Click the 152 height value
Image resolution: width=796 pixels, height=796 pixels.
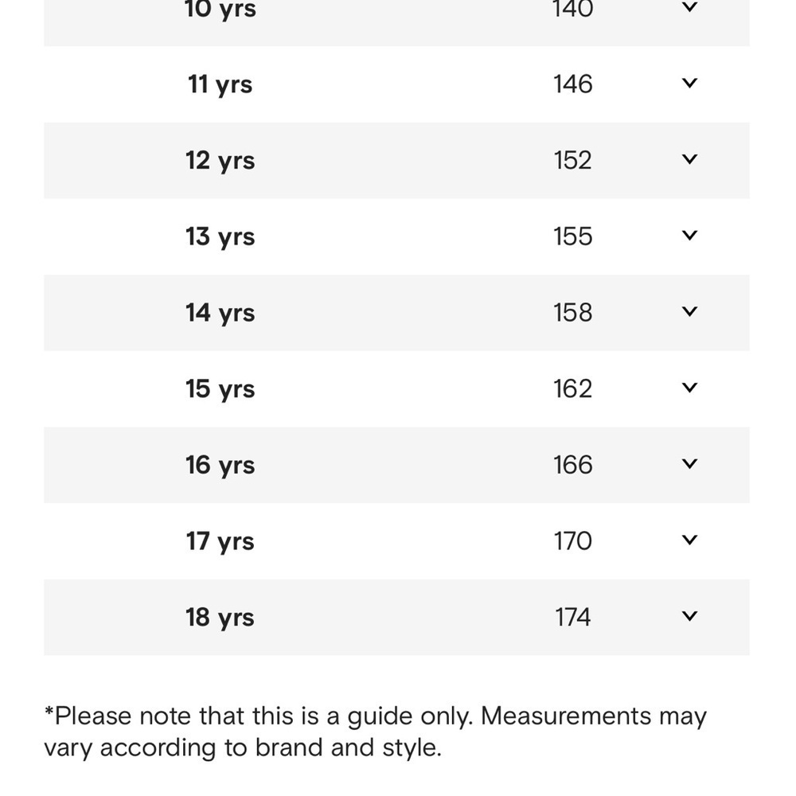[x=572, y=161]
